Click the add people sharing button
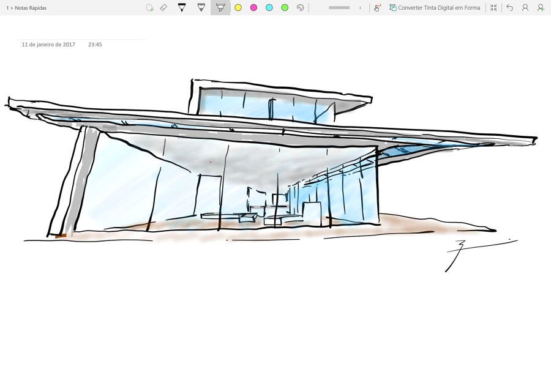 540,7
